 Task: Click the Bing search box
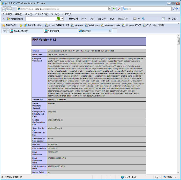147,9
